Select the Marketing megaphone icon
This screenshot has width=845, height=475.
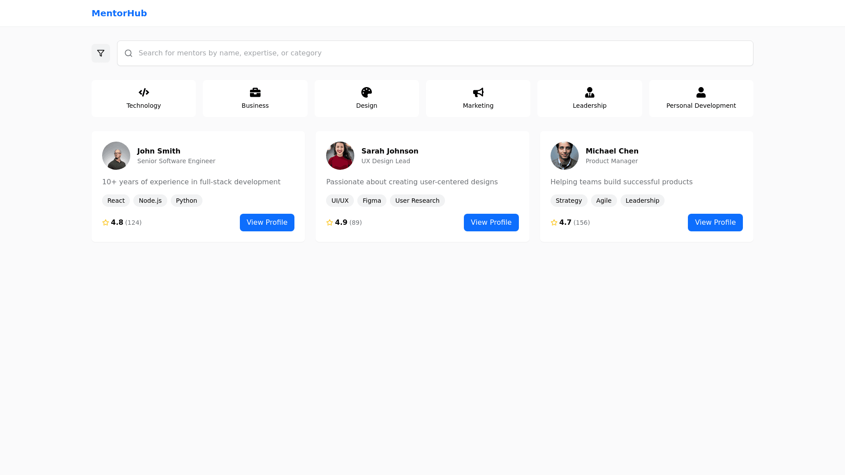[478, 92]
